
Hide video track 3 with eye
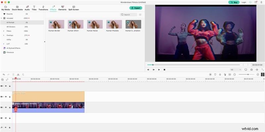6,97
